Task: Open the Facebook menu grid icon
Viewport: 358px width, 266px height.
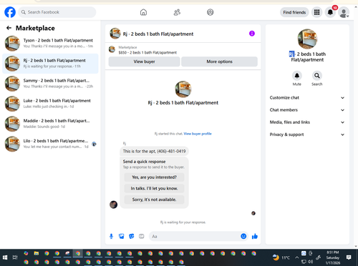Action: [316, 12]
